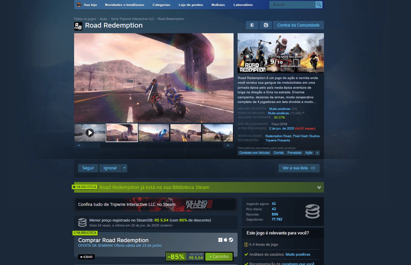Image resolution: width=411 pixels, height=265 pixels.
Task: Click the Recorde value 806
Action: pos(275,214)
